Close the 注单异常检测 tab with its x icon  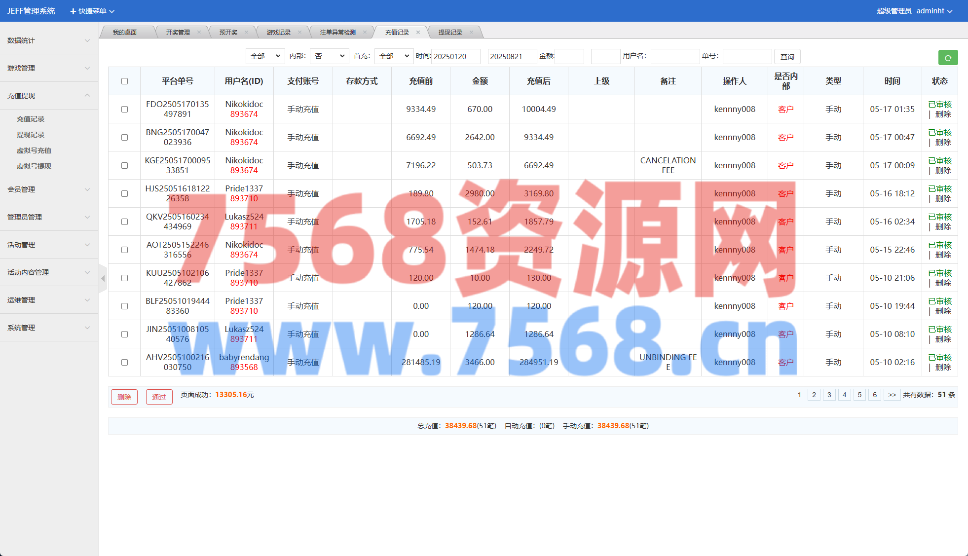365,33
